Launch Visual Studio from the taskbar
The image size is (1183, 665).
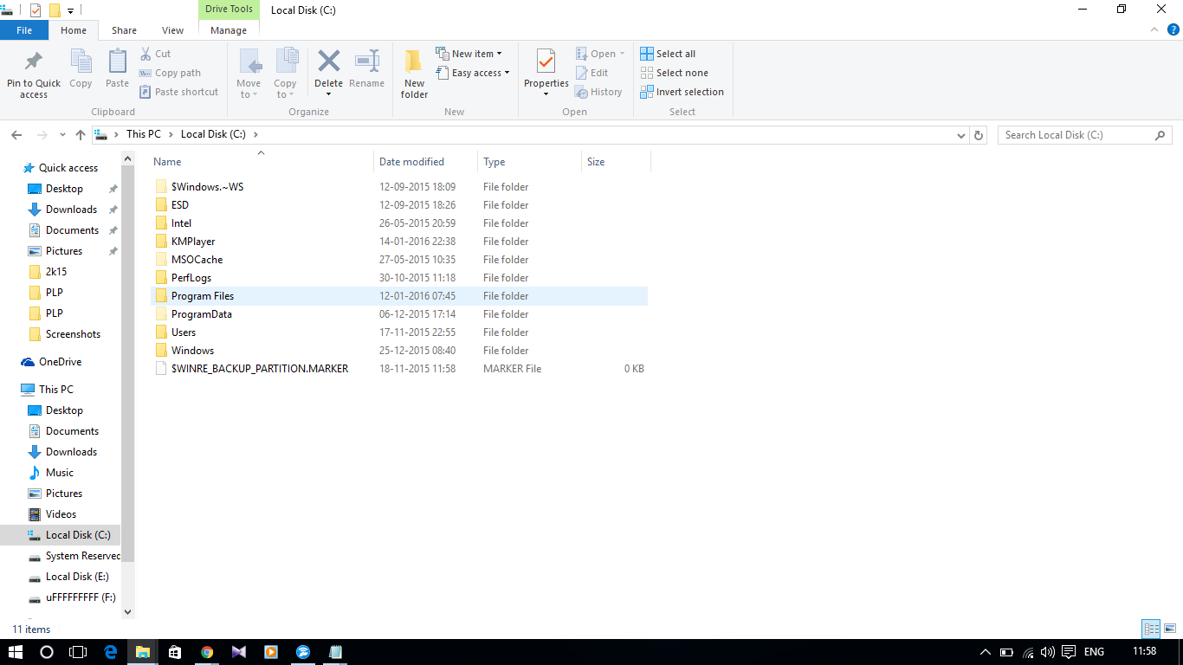click(239, 652)
